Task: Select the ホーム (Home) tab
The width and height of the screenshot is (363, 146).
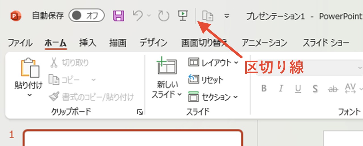Action: pyautogui.click(x=56, y=43)
